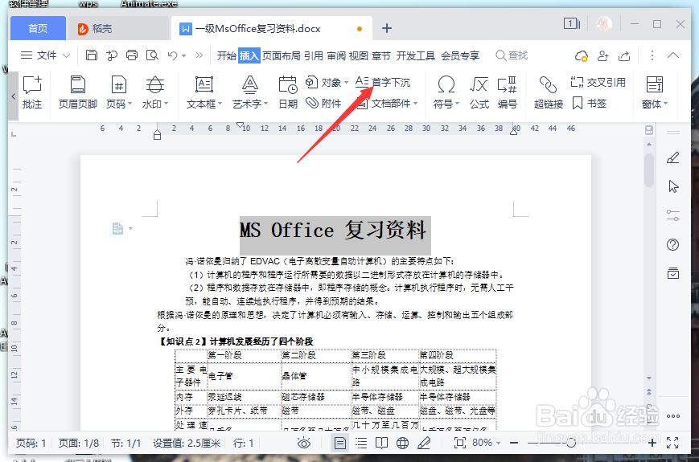Click the share export icon

tap(624, 55)
